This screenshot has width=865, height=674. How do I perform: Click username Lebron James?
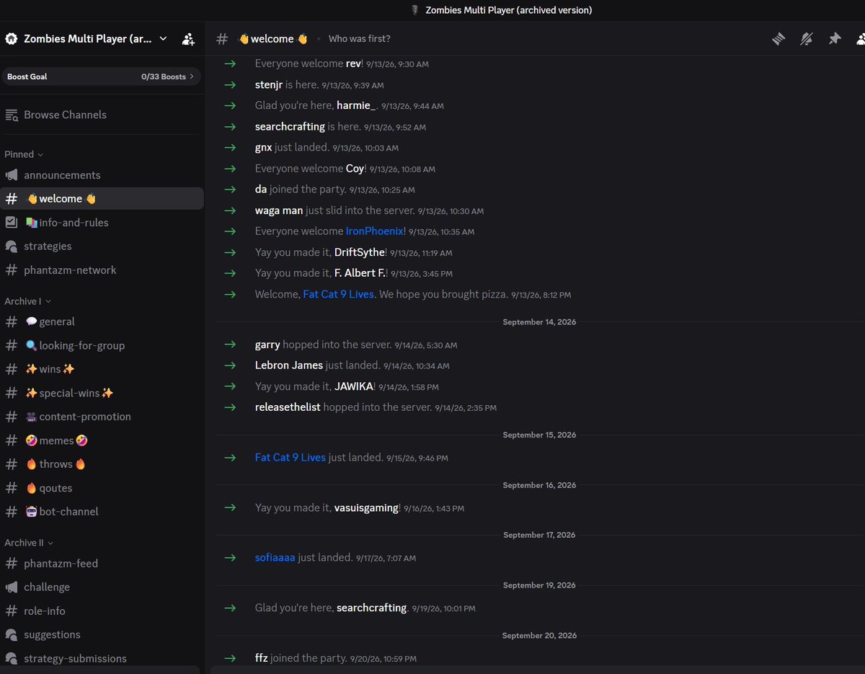pyautogui.click(x=289, y=365)
